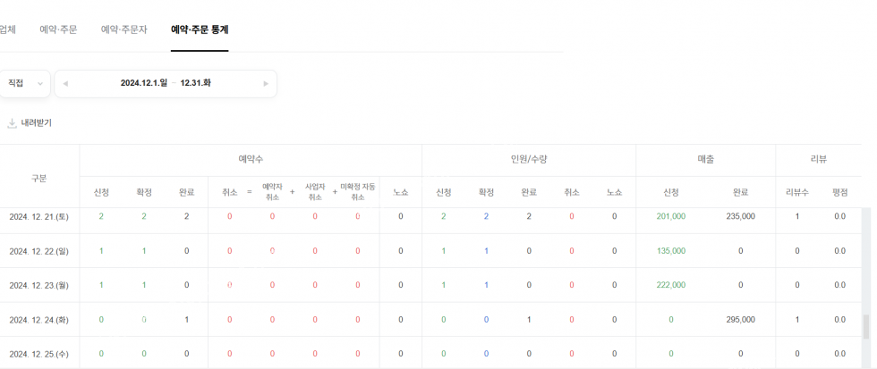The height and width of the screenshot is (369, 877).
Task: Click the 2024.12.1.일 – 12.31.화 date range
Action: coord(166,83)
